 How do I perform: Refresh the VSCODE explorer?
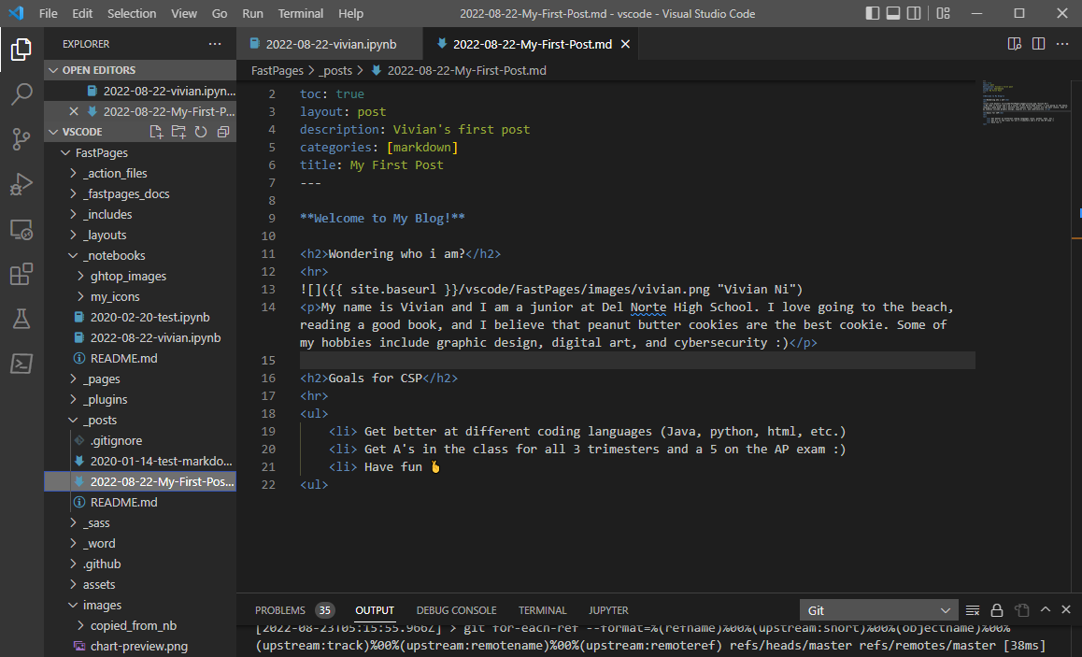coord(200,132)
